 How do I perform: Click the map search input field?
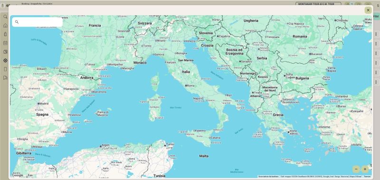[38, 22]
